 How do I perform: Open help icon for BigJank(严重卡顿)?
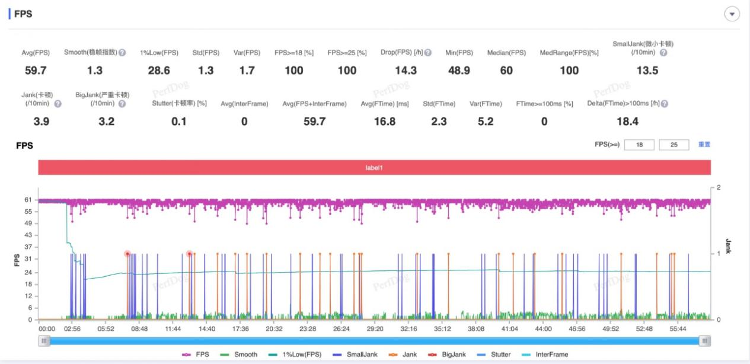[122, 104]
